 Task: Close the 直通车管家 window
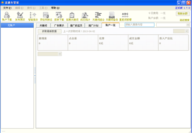click(188, 3)
